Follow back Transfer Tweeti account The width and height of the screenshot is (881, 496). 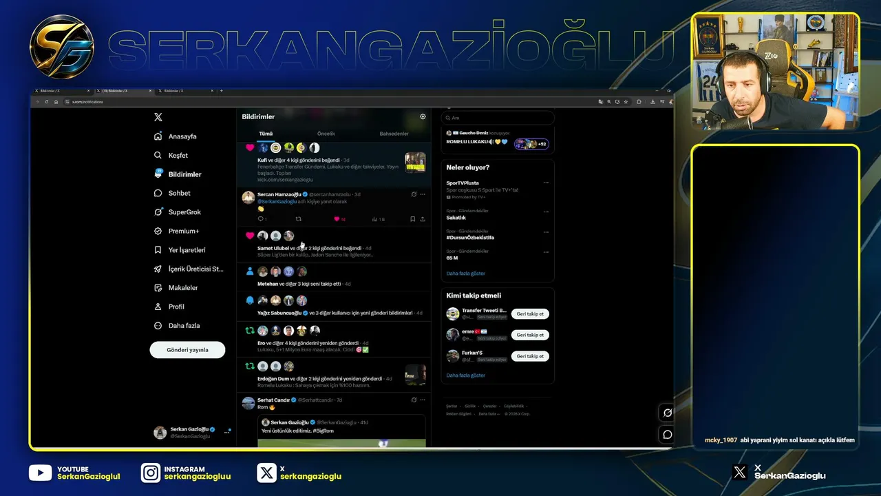pyautogui.click(x=530, y=313)
